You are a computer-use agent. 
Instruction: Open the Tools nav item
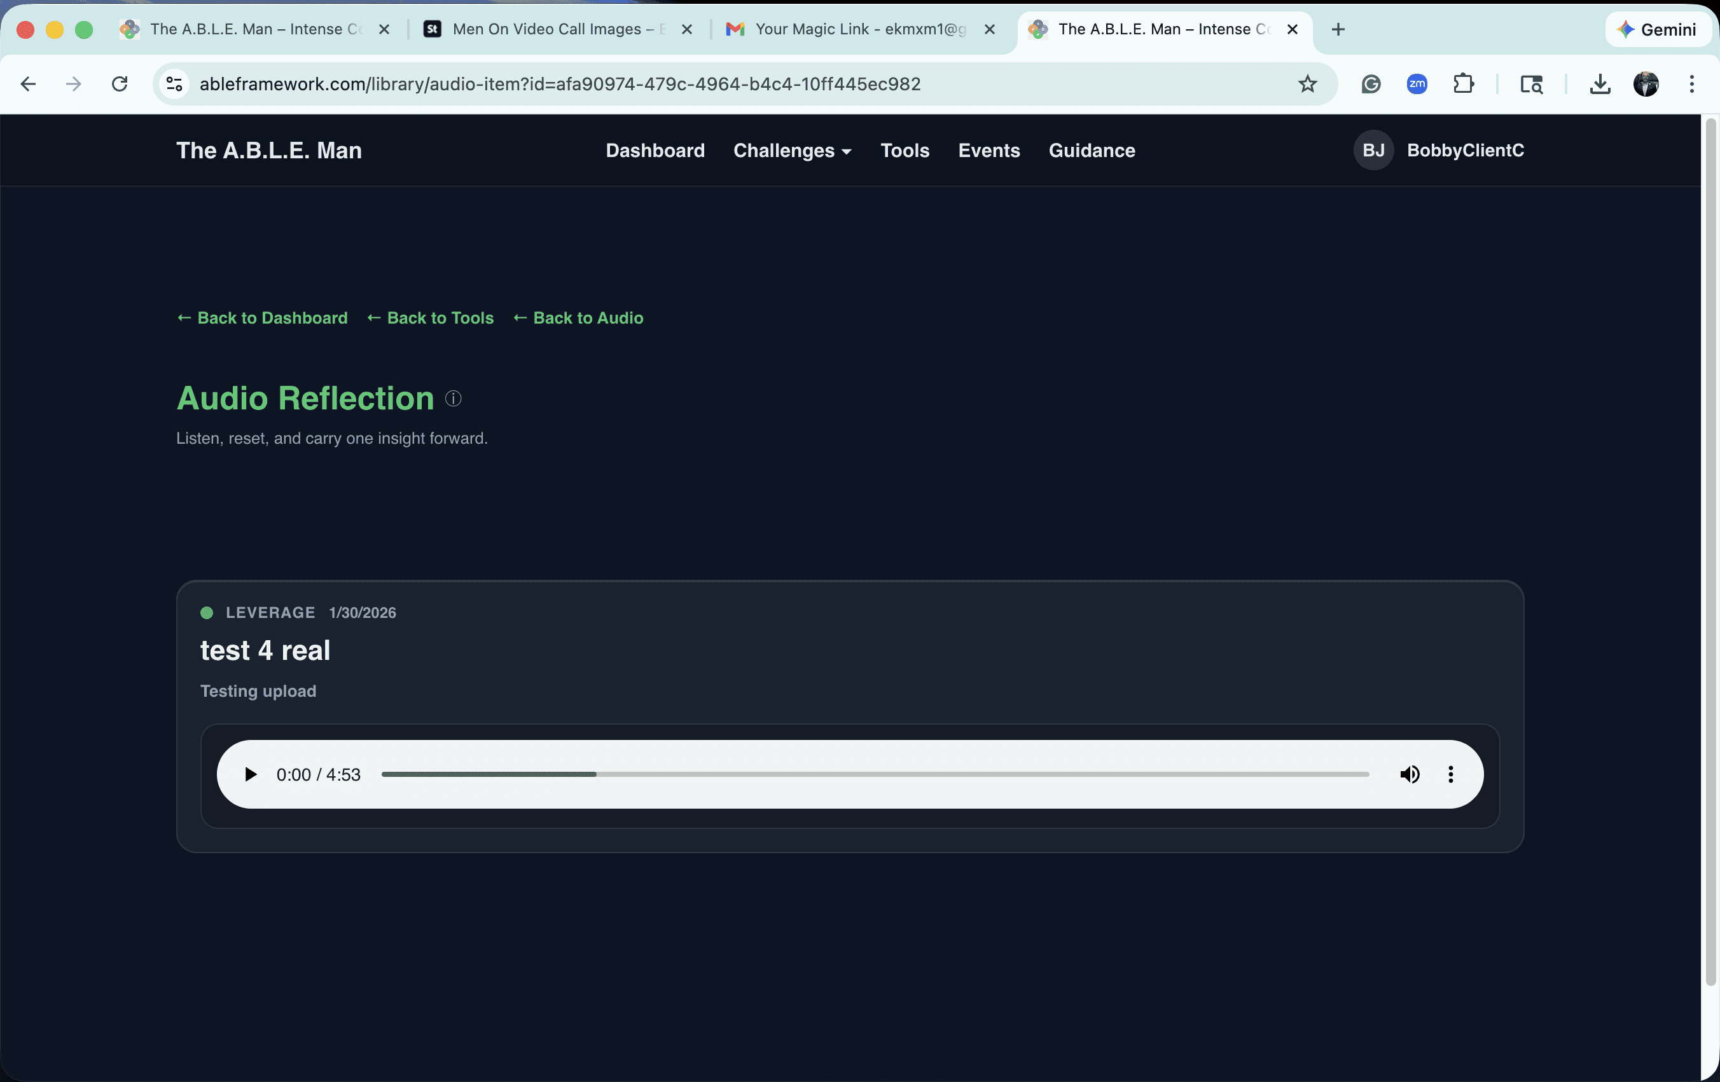tap(905, 151)
